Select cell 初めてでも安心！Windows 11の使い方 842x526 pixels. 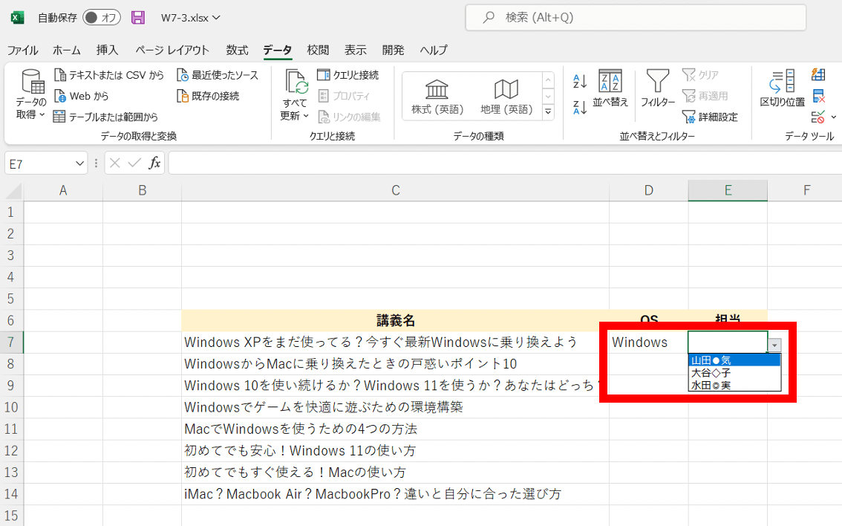[395, 450]
